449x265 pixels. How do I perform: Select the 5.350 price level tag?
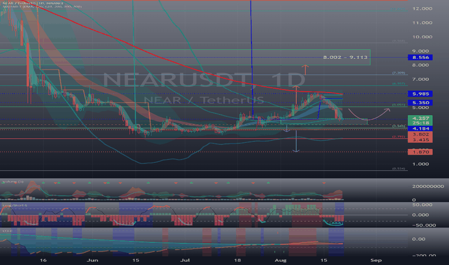coord(420,103)
